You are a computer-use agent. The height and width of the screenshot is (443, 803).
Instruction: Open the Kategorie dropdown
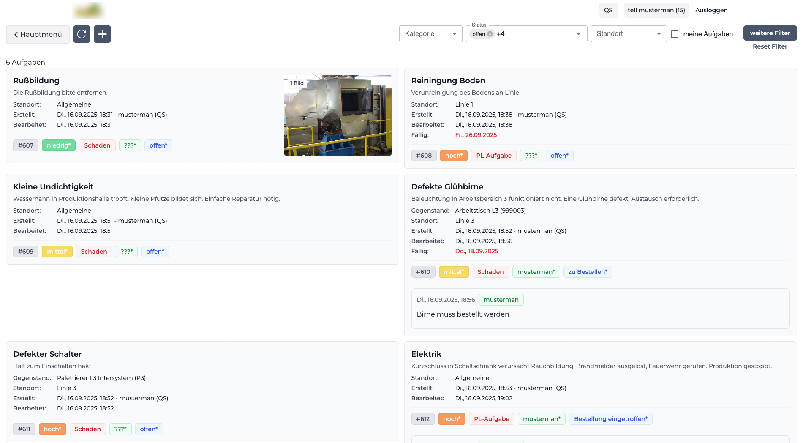[x=430, y=34]
